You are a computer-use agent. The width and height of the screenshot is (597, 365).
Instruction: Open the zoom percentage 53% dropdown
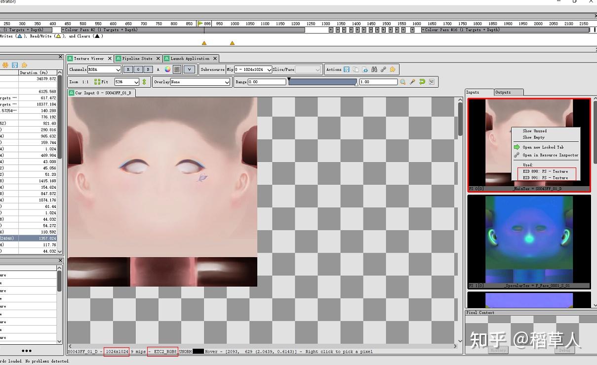127,82
